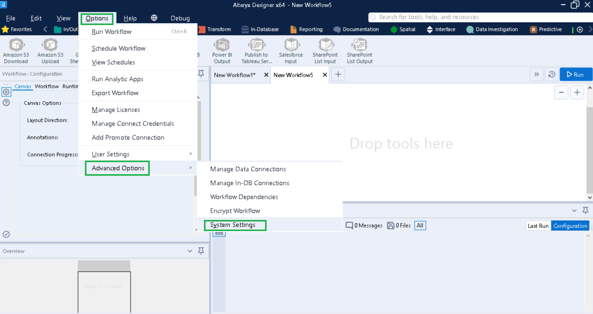Pin the Workflow Configuration panel
The height and width of the screenshot is (314, 593).
point(201,74)
